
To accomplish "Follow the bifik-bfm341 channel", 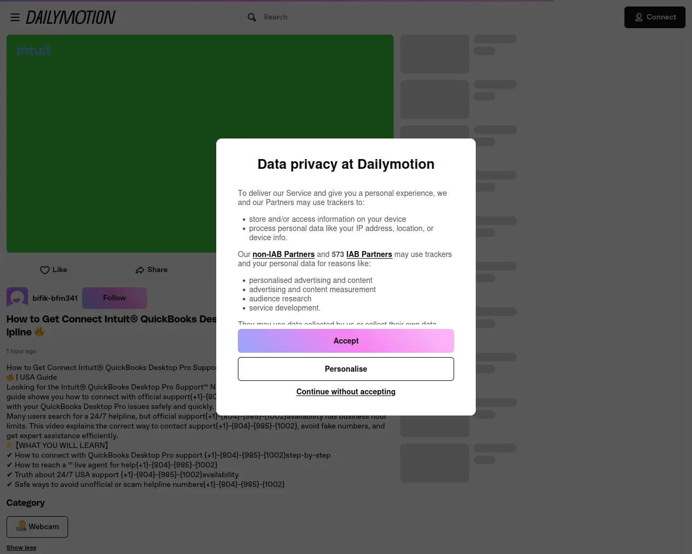I will tap(115, 298).
